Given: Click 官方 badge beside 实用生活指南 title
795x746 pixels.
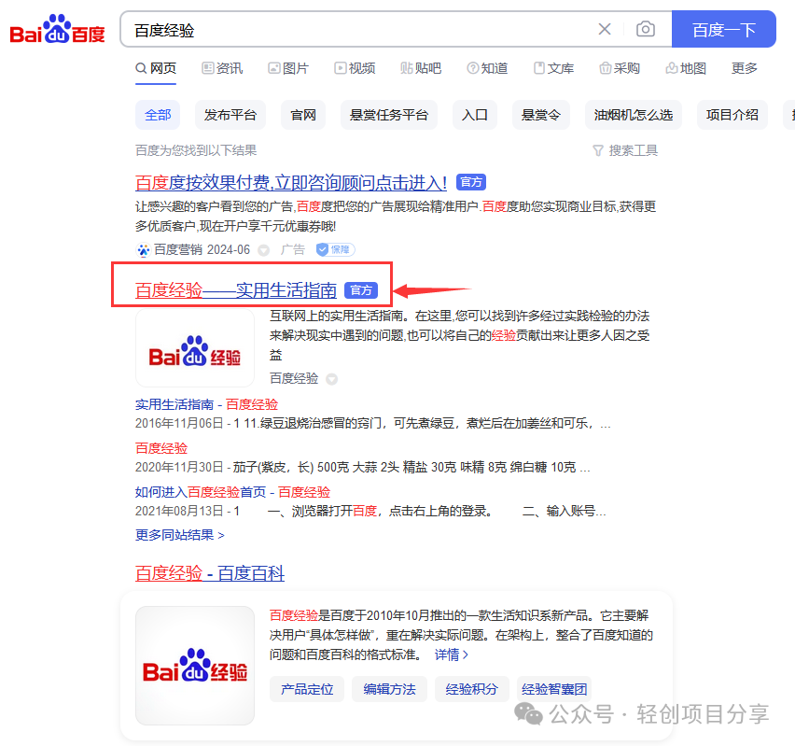Looking at the screenshot, I should pos(361,290).
